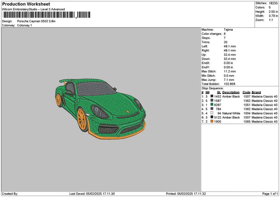Choose the grey swatch beside stitch count 1587
The height and width of the screenshot is (197, 280).
point(212,100)
